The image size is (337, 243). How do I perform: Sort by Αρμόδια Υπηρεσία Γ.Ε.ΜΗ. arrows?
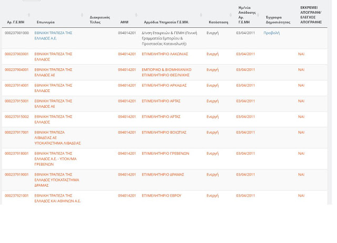201,15
